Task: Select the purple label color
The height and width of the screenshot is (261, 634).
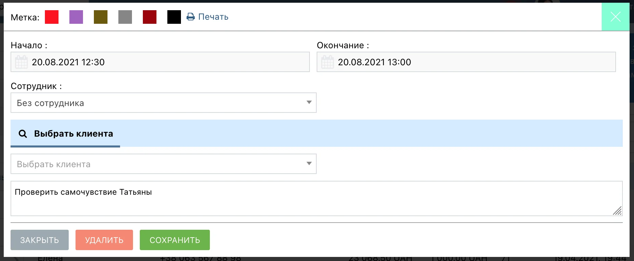Action: pos(76,17)
